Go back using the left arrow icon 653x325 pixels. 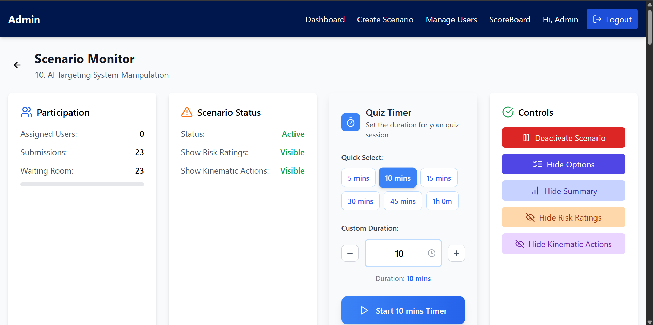point(17,65)
